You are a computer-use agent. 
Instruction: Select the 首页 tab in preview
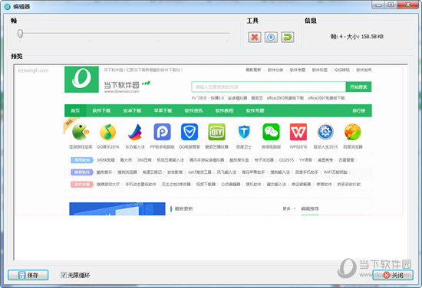[x=75, y=110]
